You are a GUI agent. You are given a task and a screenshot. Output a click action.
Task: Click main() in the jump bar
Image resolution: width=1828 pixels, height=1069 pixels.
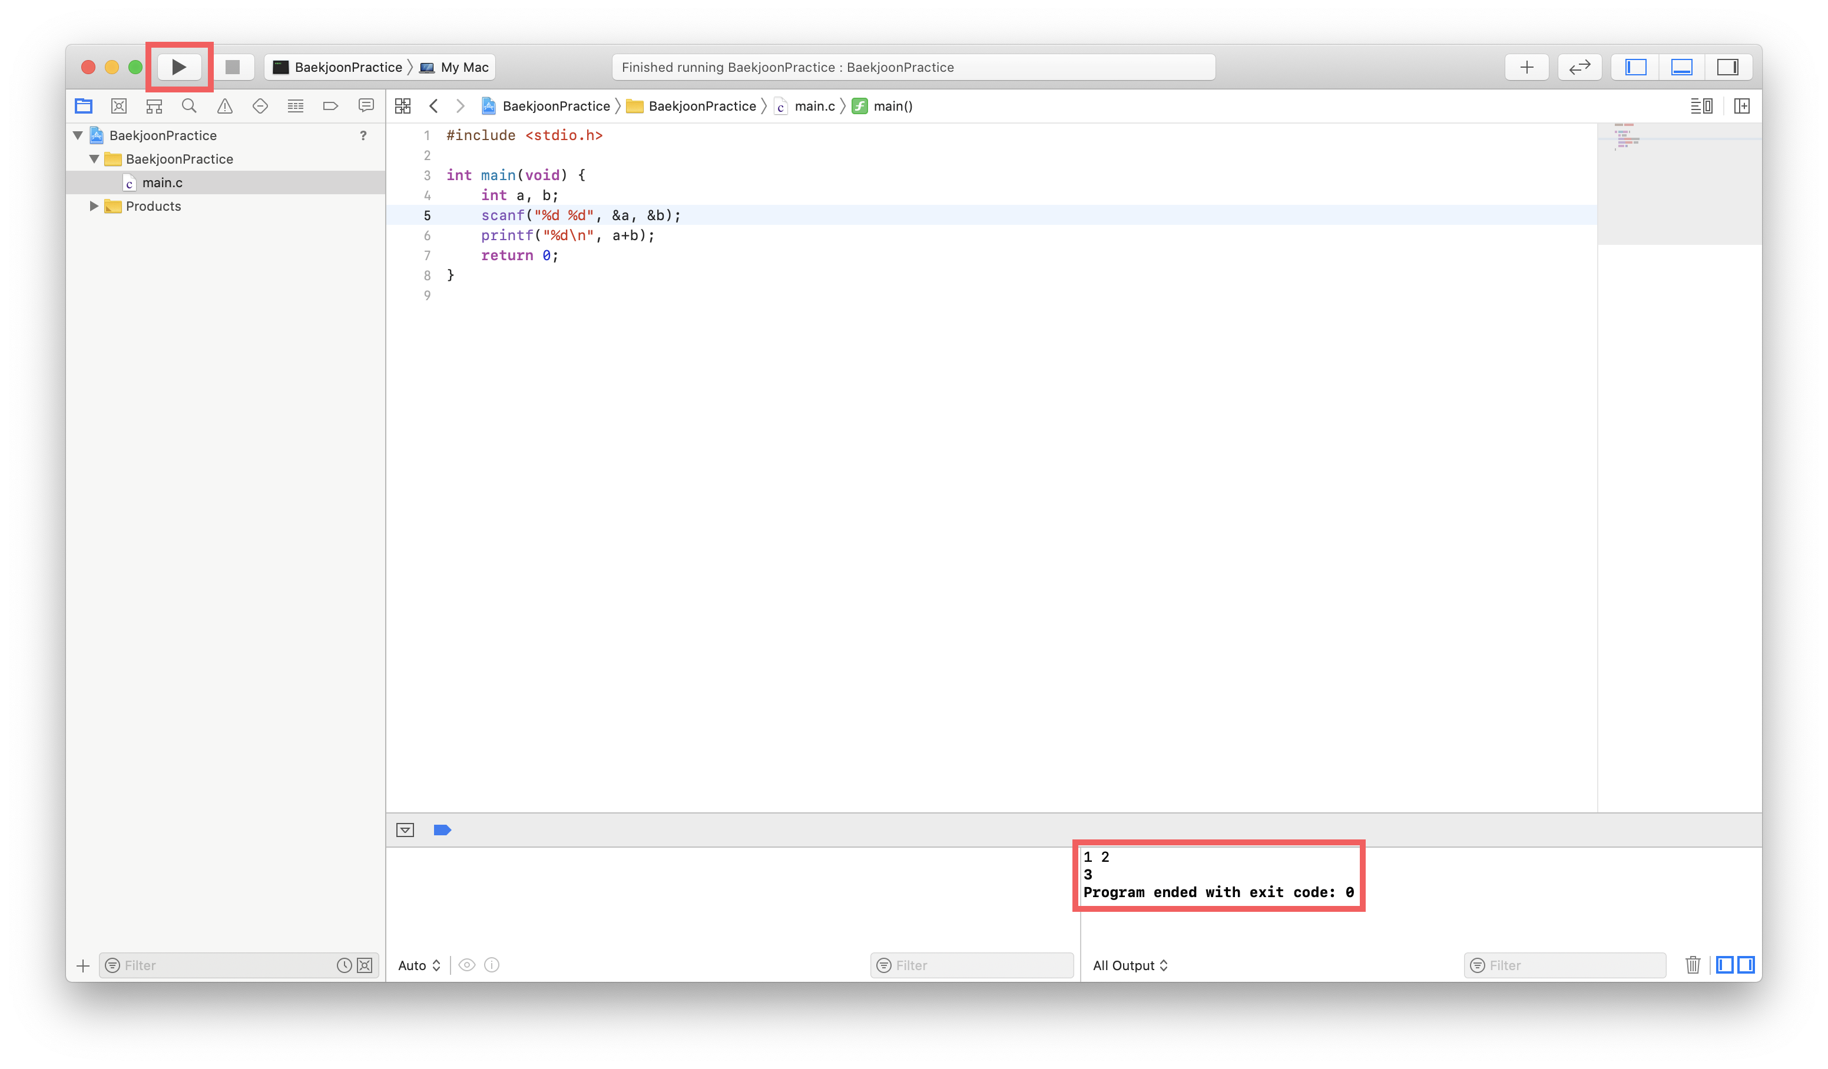[x=892, y=107]
